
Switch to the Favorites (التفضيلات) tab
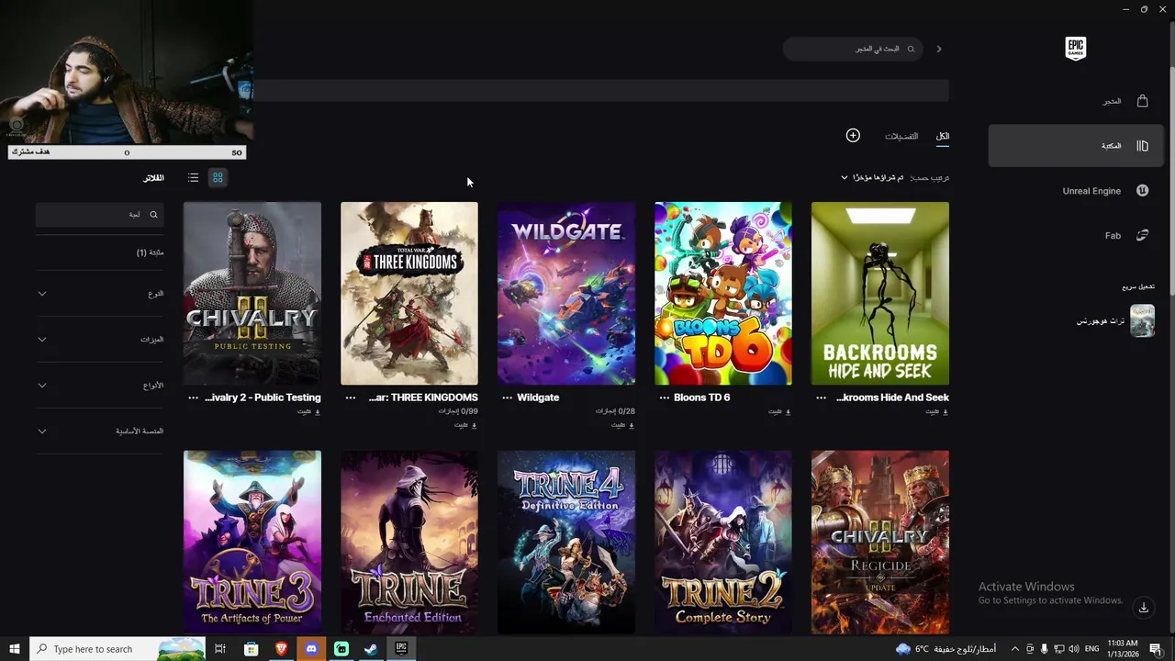[901, 136]
